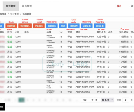This screenshot has width=134, height=112.
Task: Click 清除缓存 clear cache button
Action: click(x=74, y=26)
